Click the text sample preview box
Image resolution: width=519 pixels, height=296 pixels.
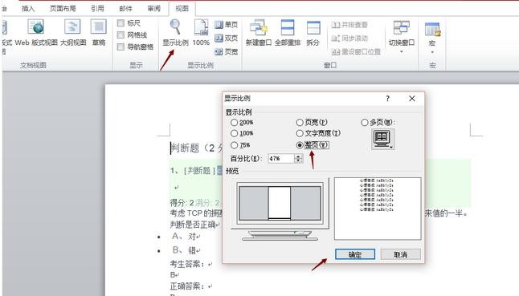pos(378,209)
